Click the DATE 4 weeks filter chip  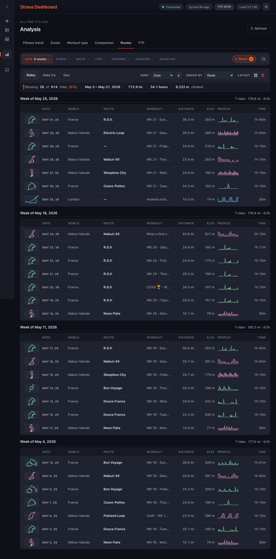click(x=37, y=59)
